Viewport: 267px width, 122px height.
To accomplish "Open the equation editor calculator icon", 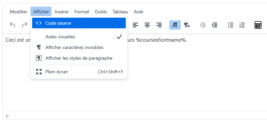I will tap(258, 25).
